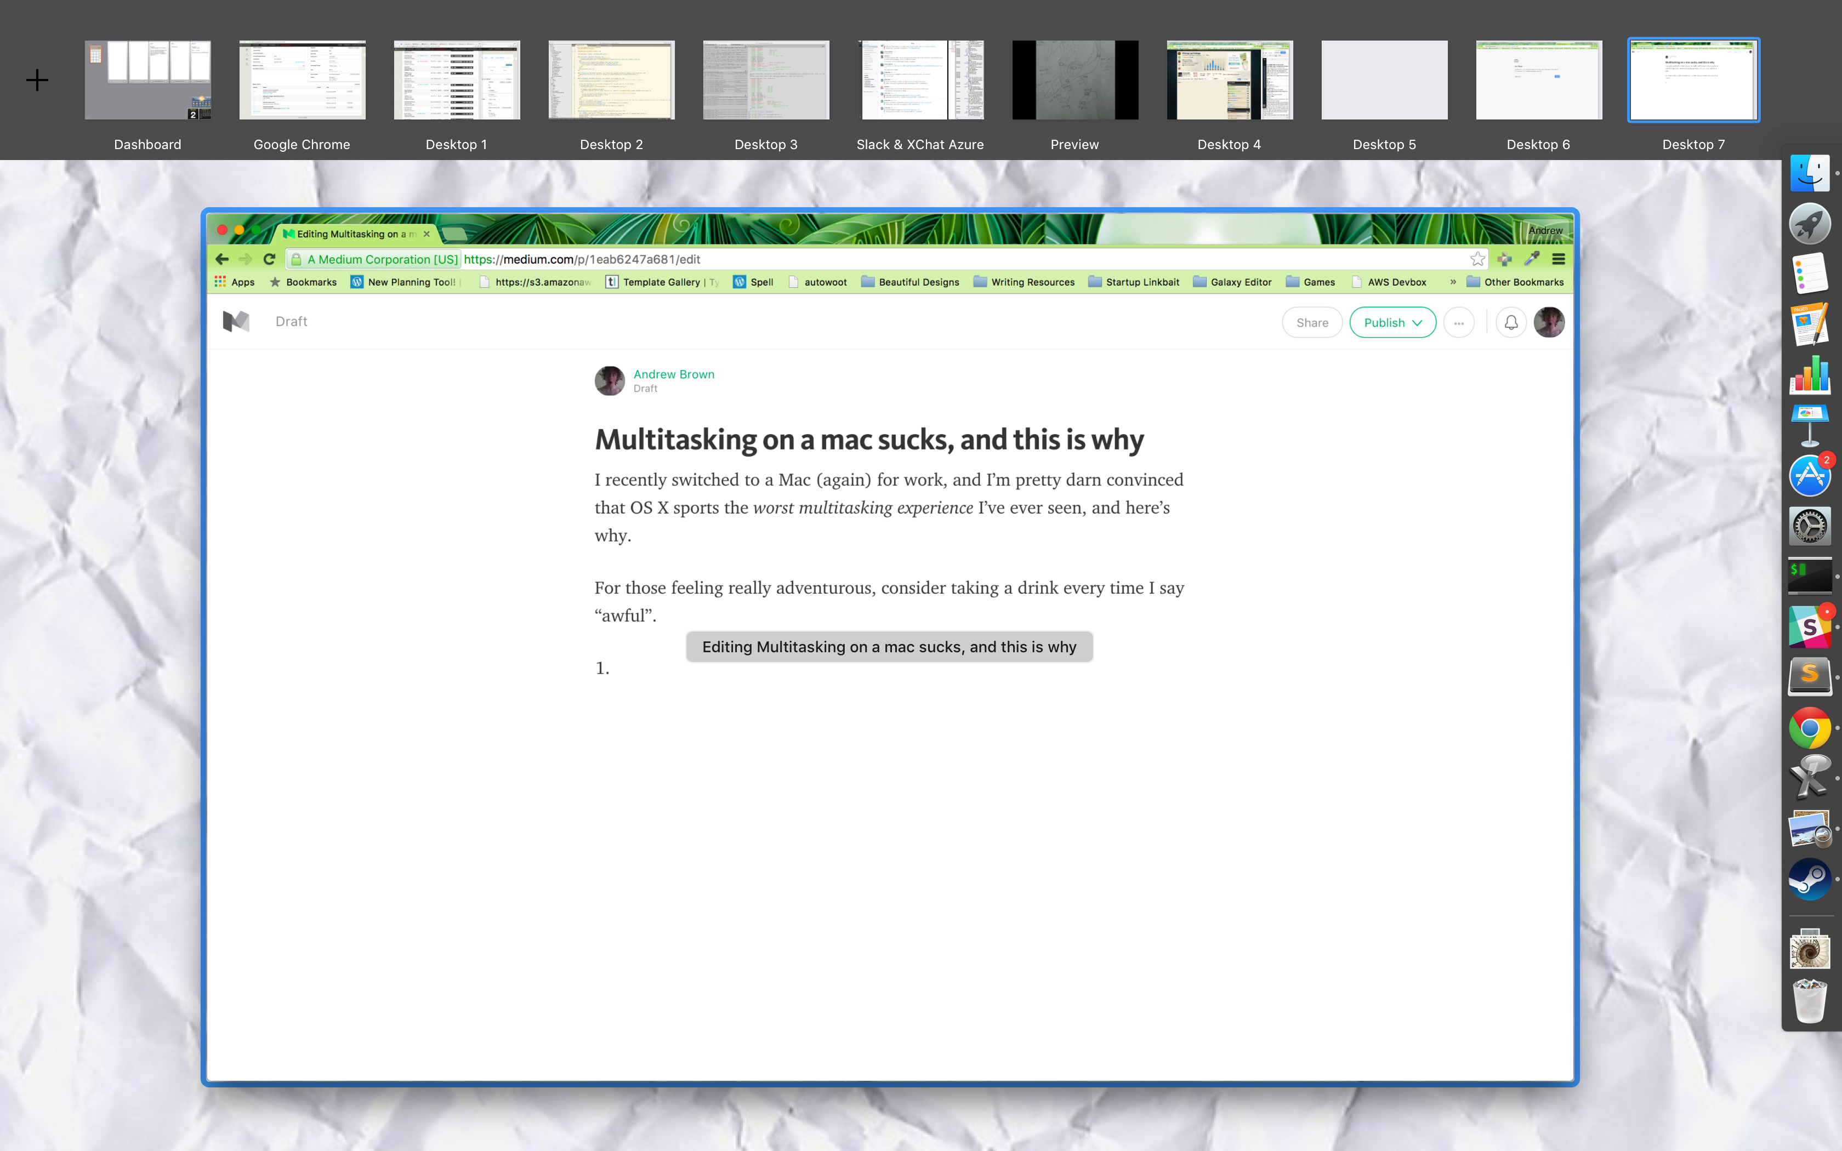This screenshot has height=1151, width=1842.
Task: Open the notifications bell icon
Action: (1511, 323)
